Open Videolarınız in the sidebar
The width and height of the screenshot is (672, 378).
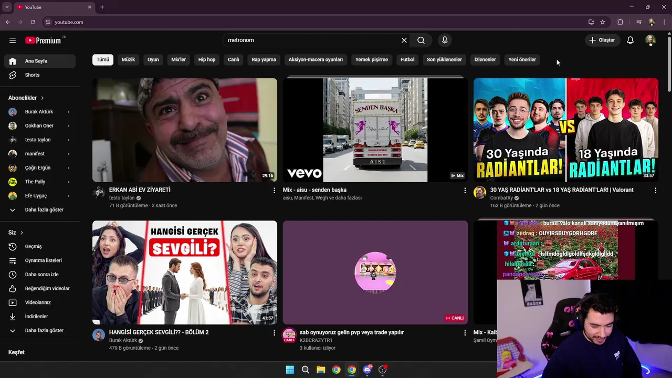coord(40,302)
